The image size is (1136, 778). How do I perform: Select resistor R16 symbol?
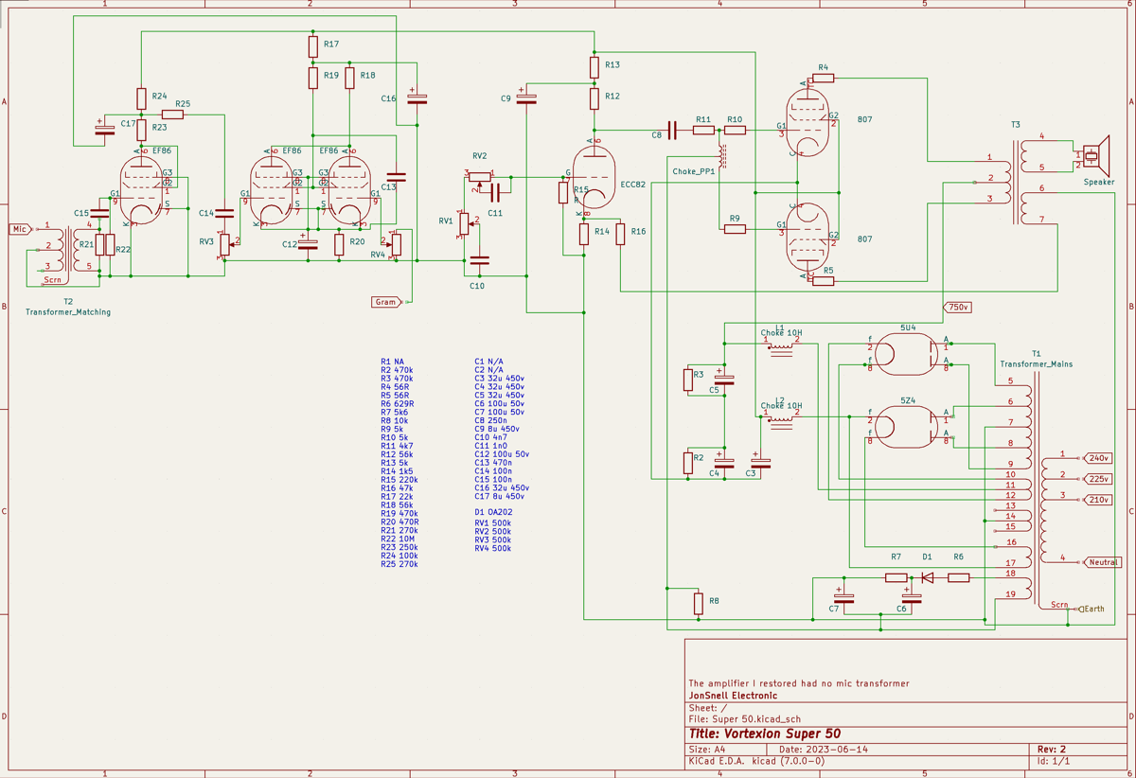(621, 233)
